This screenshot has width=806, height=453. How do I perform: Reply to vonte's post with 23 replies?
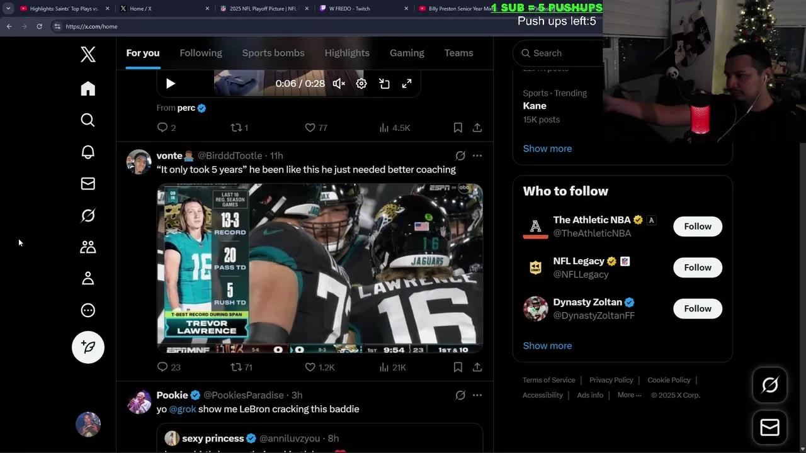coord(169,367)
